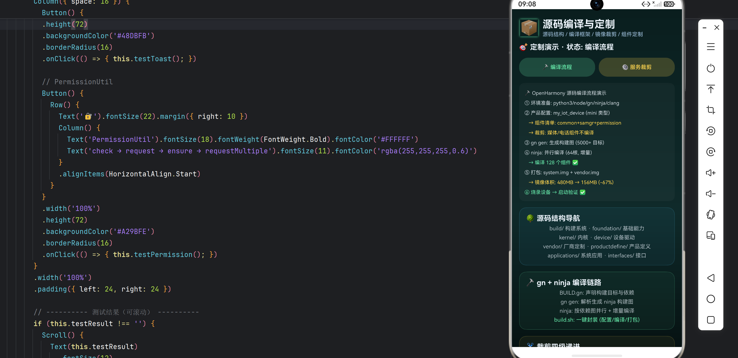The image size is (738, 358).
Task: Click the Text('PermissionUtil') code line
Action: point(243,139)
